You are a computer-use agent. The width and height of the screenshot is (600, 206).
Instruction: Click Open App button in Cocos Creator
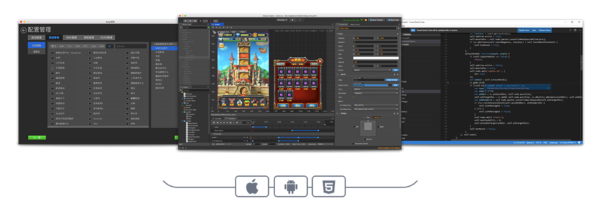pyautogui.click(x=394, y=20)
